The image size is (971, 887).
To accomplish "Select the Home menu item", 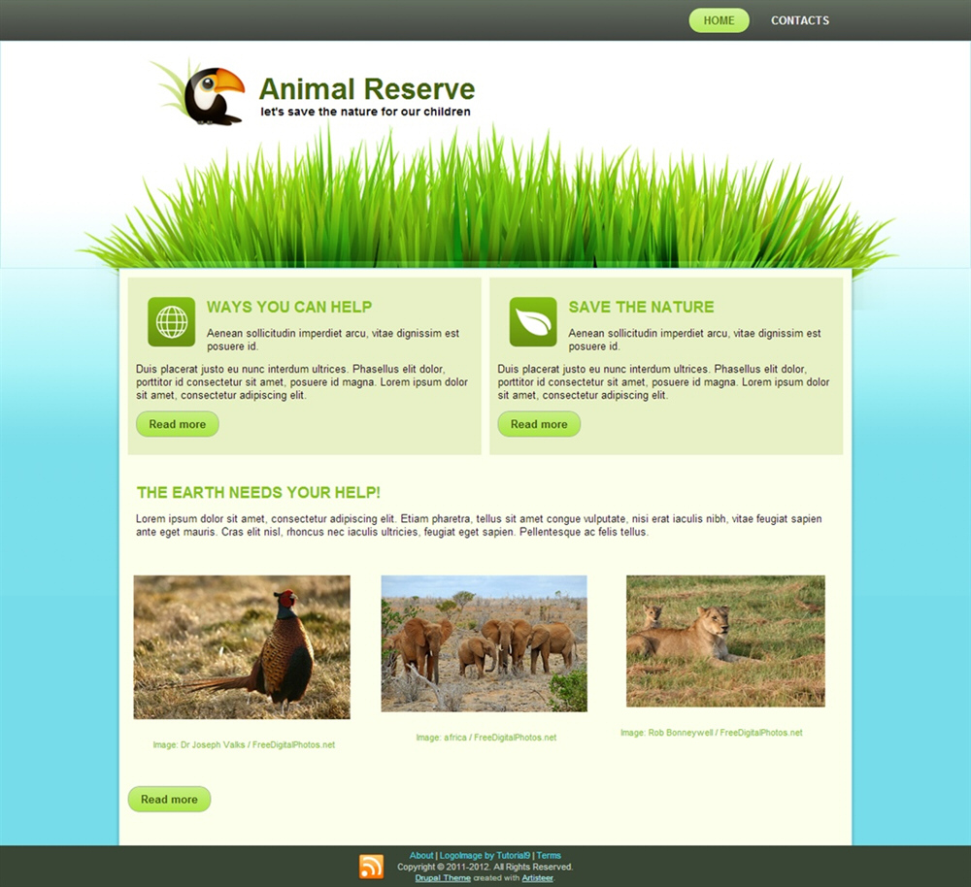I will (x=719, y=20).
